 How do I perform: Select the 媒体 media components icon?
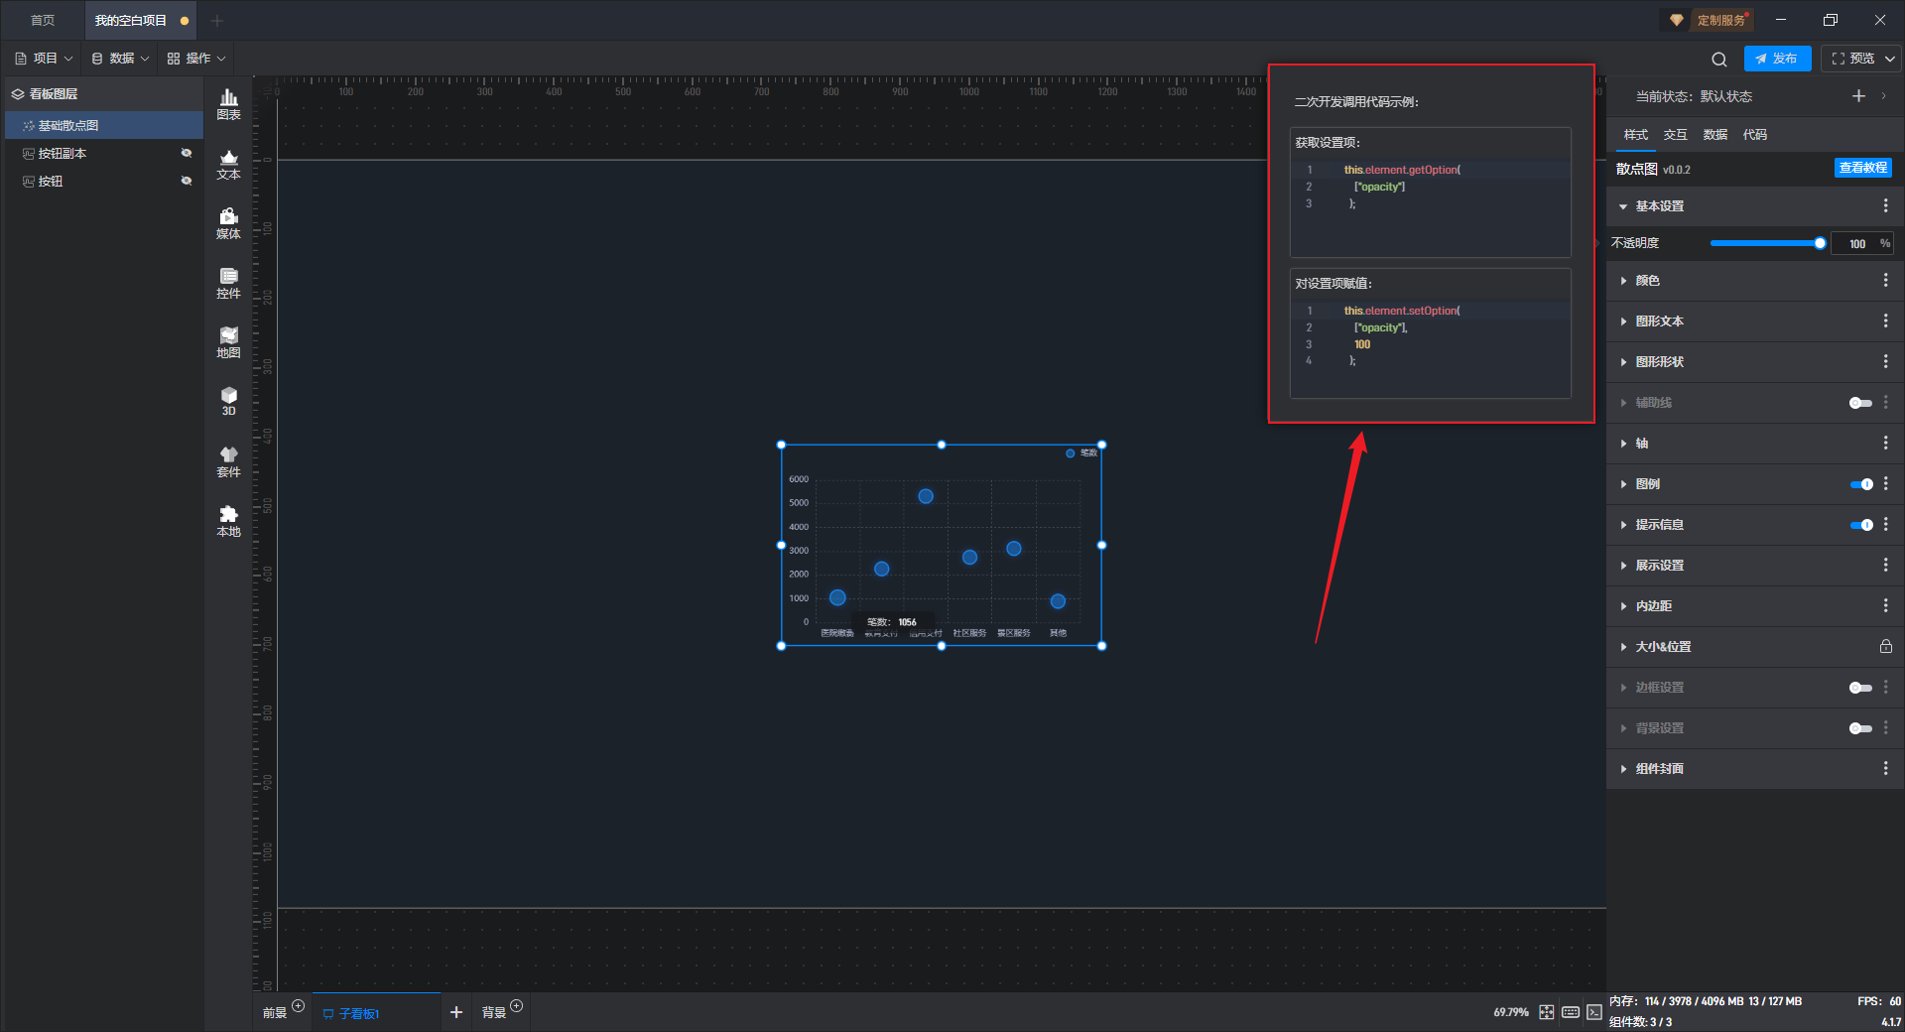point(228,223)
